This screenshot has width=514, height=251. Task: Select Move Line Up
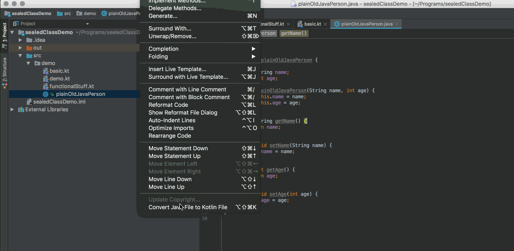200,187
